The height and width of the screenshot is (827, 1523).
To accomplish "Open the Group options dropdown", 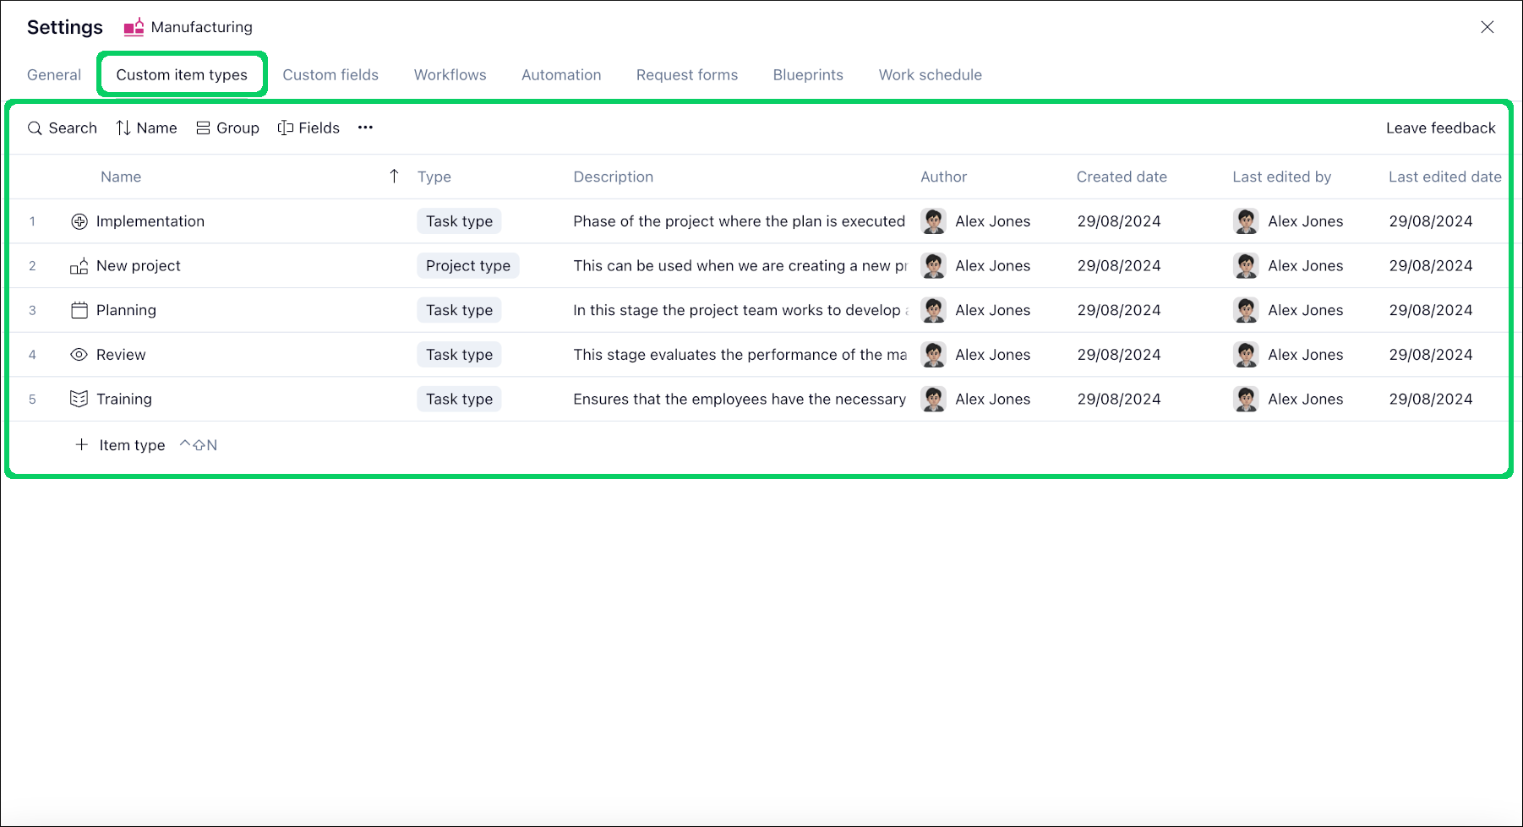I will pyautogui.click(x=227, y=128).
